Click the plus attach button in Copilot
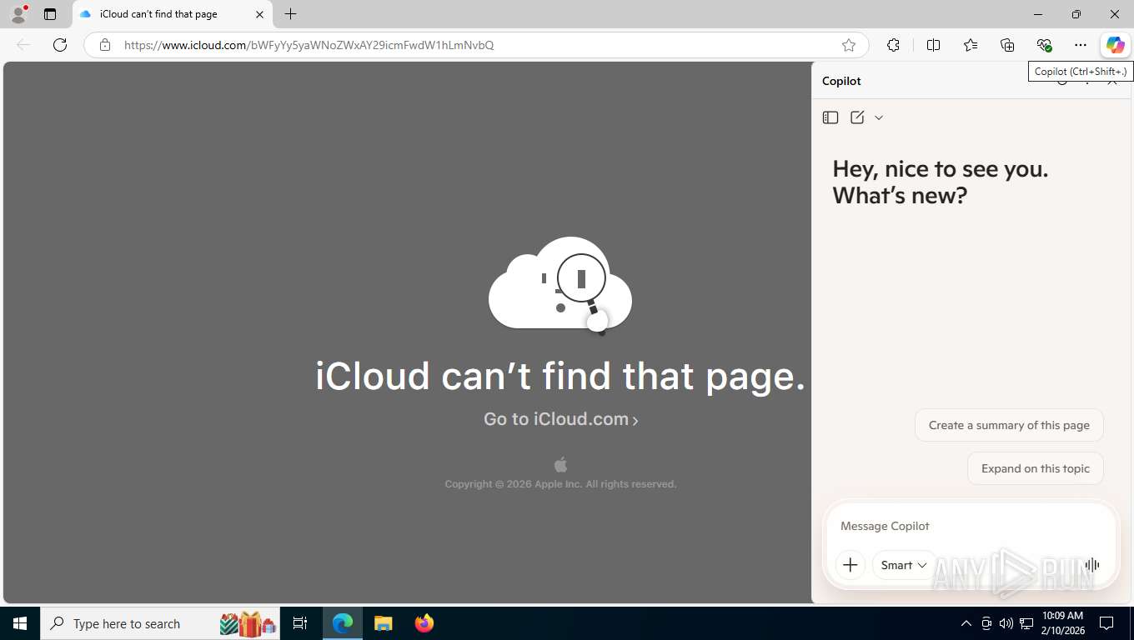 pyautogui.click(x=850, y=565)
